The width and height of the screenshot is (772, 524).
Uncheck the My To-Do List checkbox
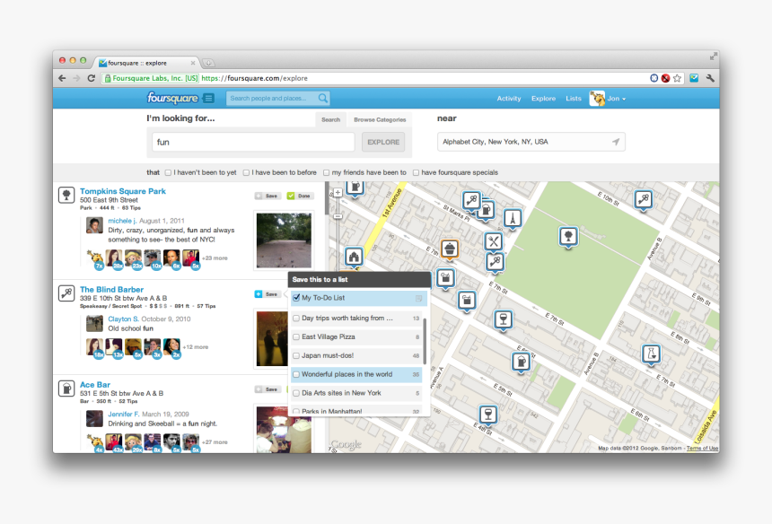click(x=296, y=298)
